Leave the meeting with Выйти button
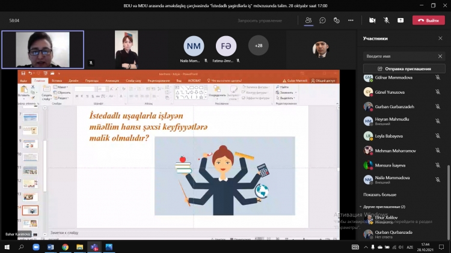Image resolution: width=451 pixels, height=253 pixels. [428, 20]
